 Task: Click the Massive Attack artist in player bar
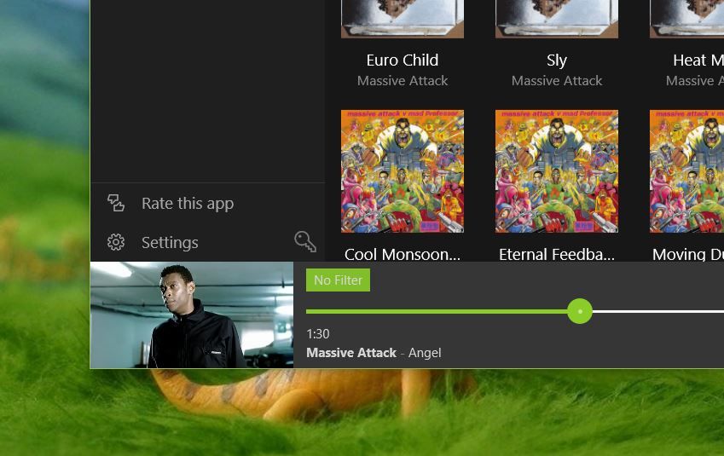[351, 353]
